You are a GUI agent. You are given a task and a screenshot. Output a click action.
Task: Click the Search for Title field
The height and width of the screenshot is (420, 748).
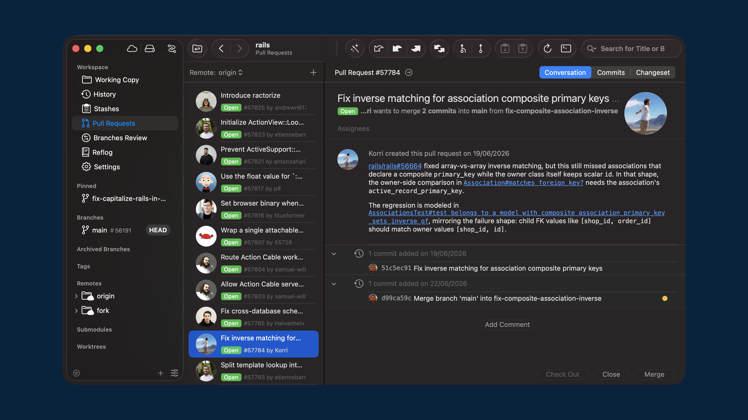tap(632, 49)
